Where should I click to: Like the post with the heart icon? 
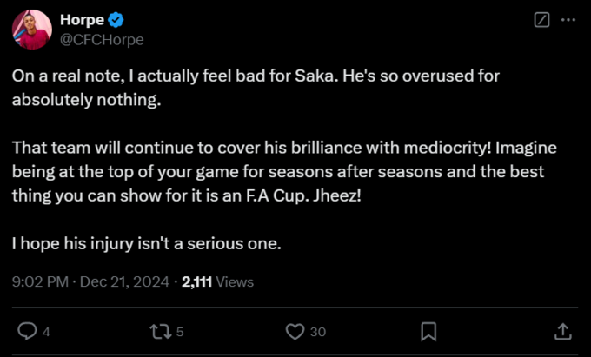pos(295,331)
